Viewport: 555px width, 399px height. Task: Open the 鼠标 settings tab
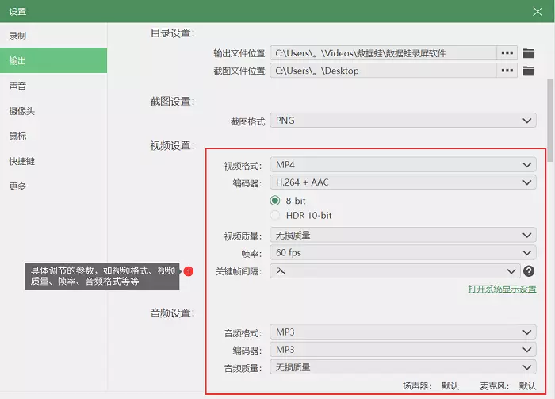click(x=53, y=136)
